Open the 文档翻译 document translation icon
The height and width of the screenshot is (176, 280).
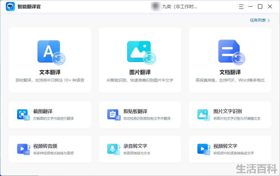[232, 52]
